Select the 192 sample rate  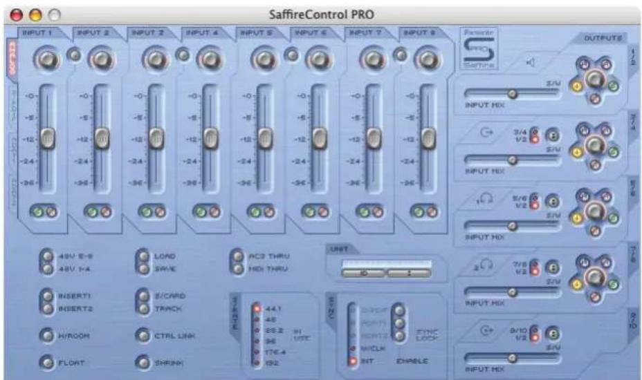pos(257,363)
